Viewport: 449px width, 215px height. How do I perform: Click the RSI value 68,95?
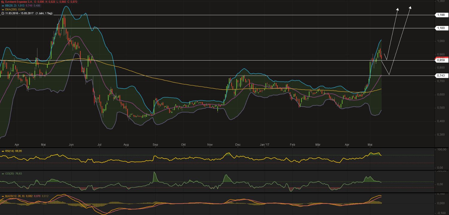[19, 151]
